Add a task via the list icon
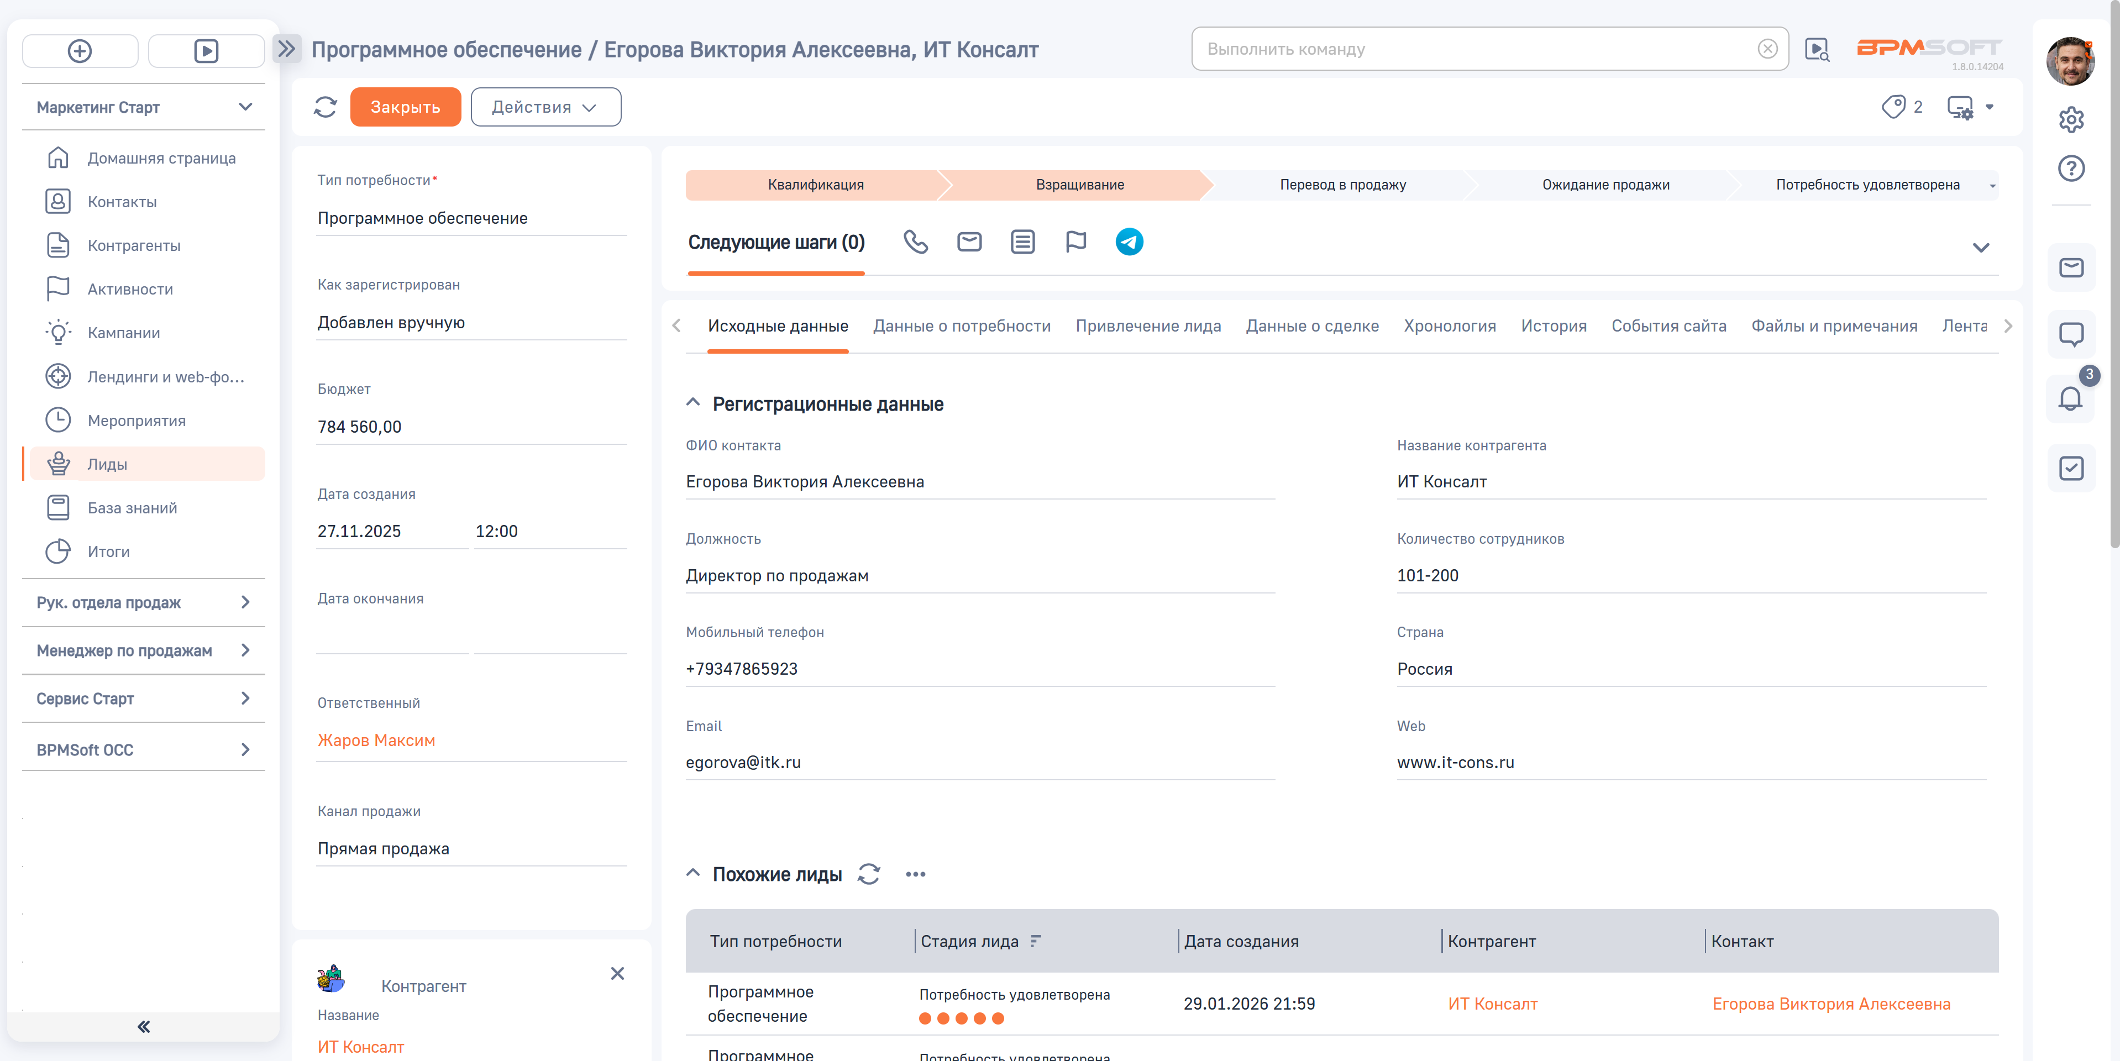Viewport: 2120px width, 1061px height. (x=1022, y=241)
